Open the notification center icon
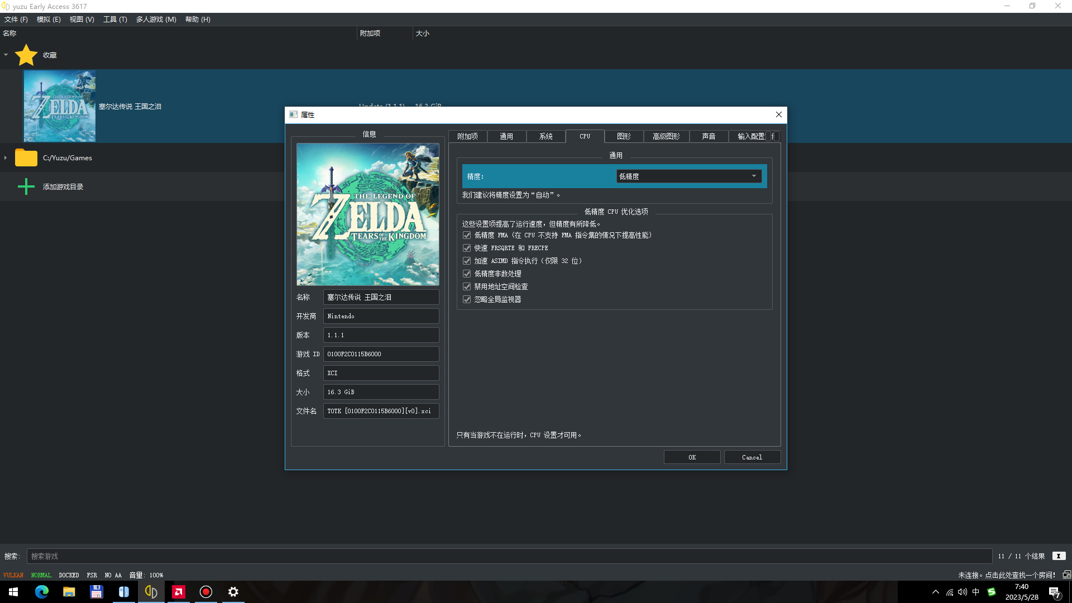The height and width of the screenshot is (603, 1072). coord(1055,592)
